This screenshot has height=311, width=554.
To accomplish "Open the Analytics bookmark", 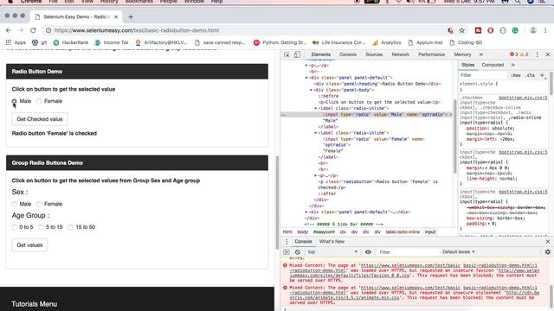I will [x=387, y=42].
